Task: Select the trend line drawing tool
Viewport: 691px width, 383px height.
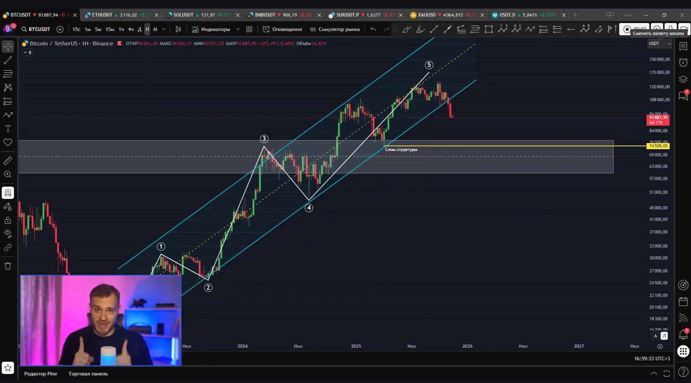Action: pos(8,60)
